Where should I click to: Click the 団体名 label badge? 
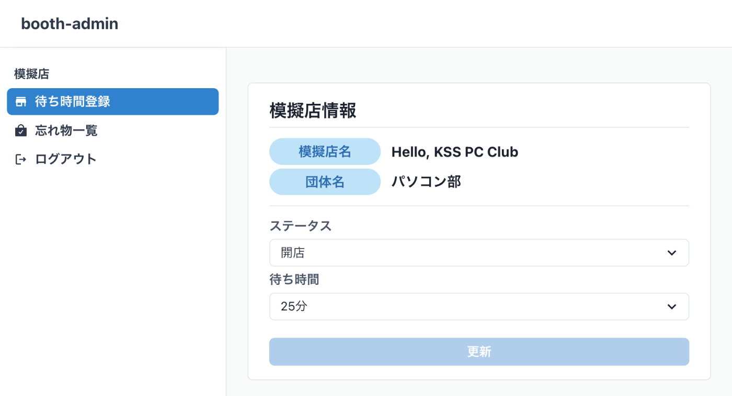(x=325, y=182)
